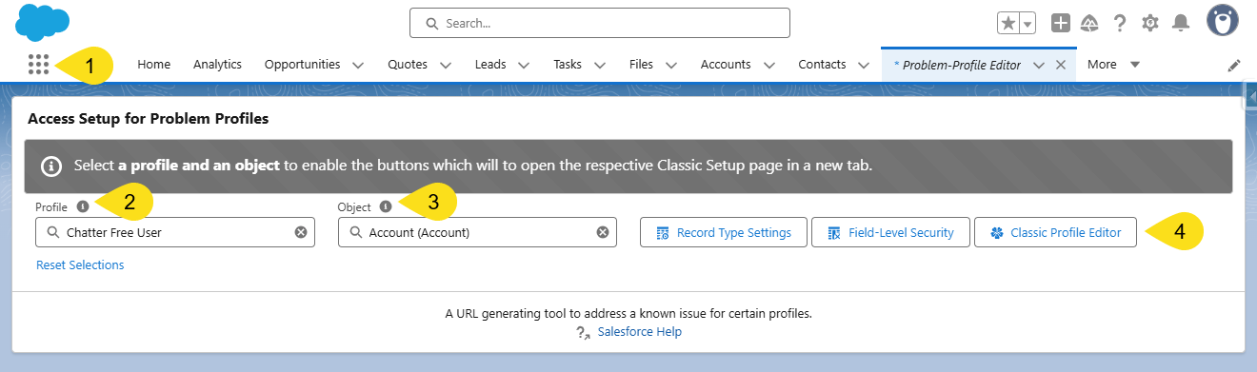Show Object field help info icon
Image resolution: width=1257 pixels, height=372 pixels.
click(385, 206)
